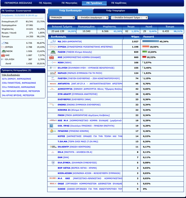
Task: Click the ΣΥΡΙΖΑ logo in results table
Action: [x=53, y=47]
